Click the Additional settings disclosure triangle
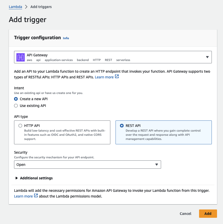Screen dimensions: 223x224 point(17,178)
